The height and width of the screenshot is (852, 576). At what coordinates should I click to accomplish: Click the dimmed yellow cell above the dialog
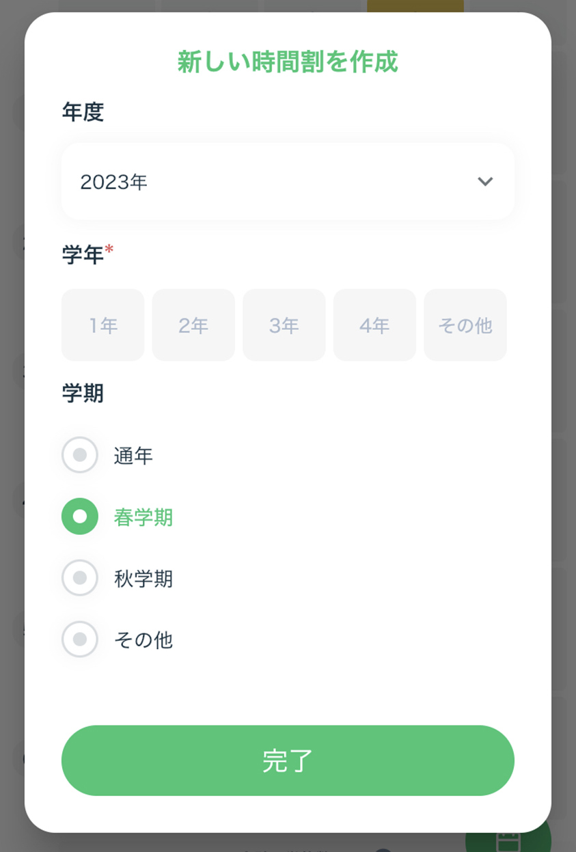(x=415, y=6)
